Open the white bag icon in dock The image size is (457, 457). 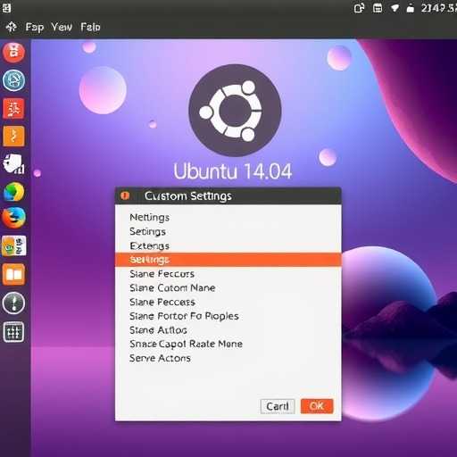[x=13, y=164]
